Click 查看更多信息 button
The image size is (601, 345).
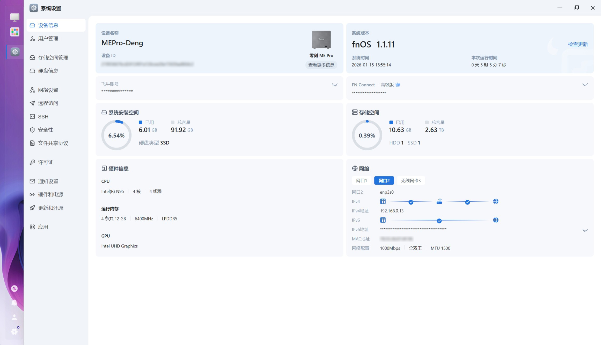click(321, 65)
